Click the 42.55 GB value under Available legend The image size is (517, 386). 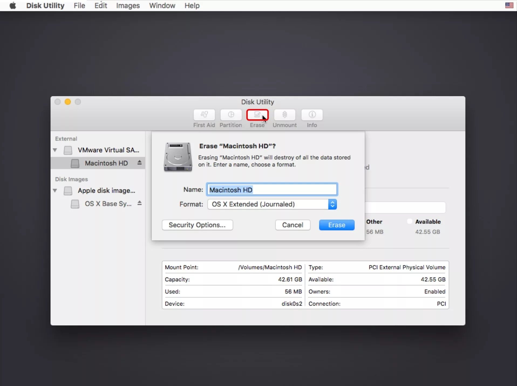(x=428, y=232)
